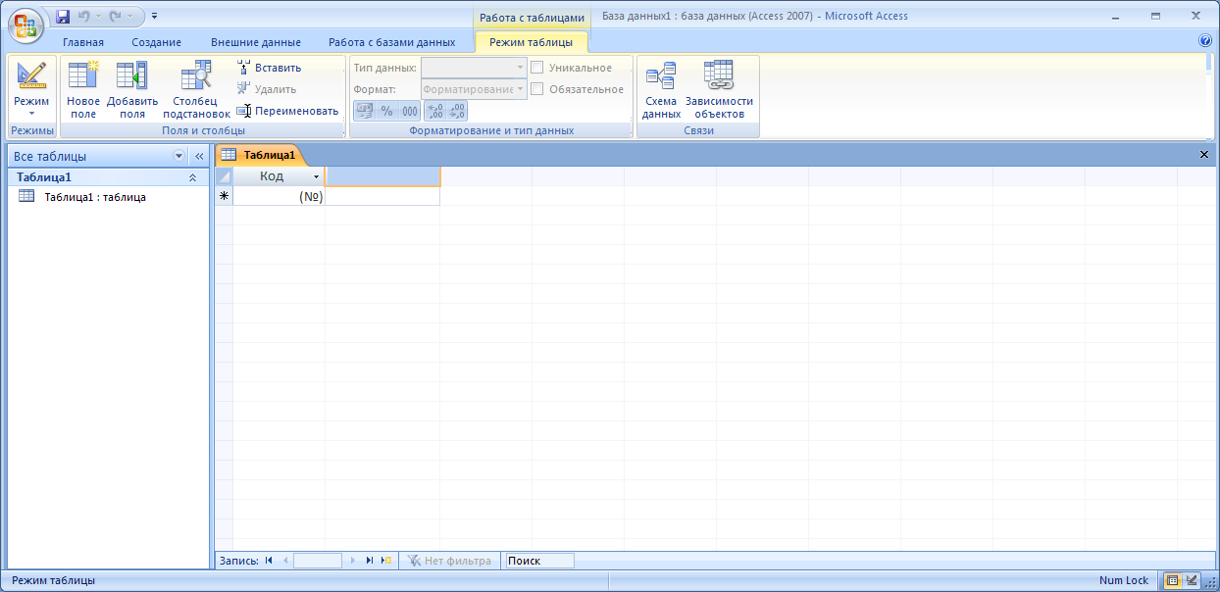Click the Поиск search box
The image size is (1220, 592).
[538, 561]
